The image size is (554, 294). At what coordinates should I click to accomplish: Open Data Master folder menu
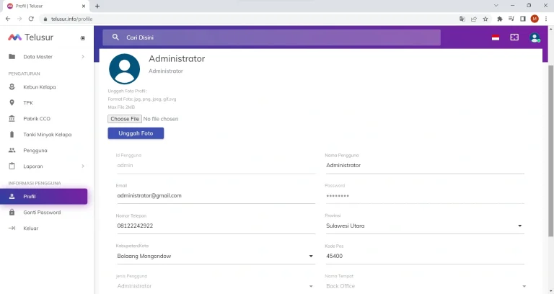38,57
